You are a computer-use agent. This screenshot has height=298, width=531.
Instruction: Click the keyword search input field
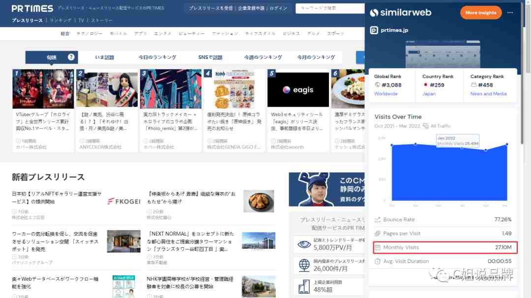(x=330, y=8)
